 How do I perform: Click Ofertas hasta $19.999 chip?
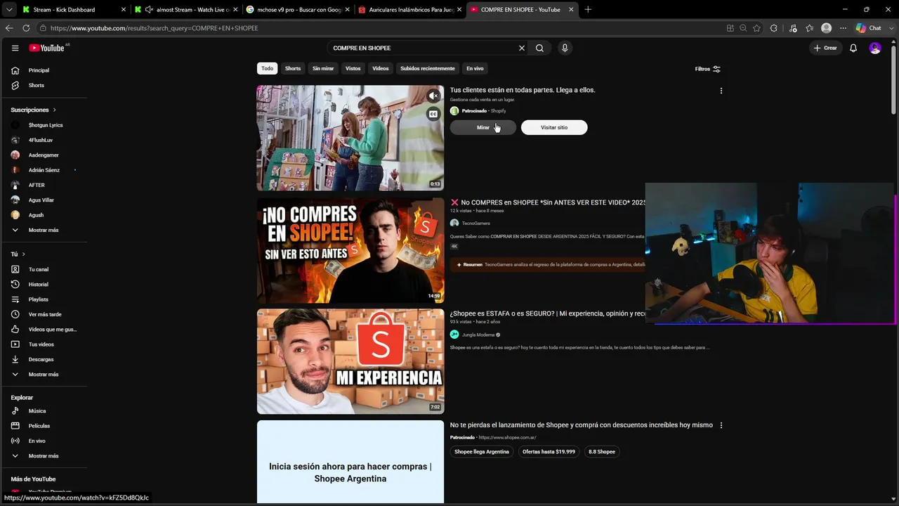coord(549,452)
